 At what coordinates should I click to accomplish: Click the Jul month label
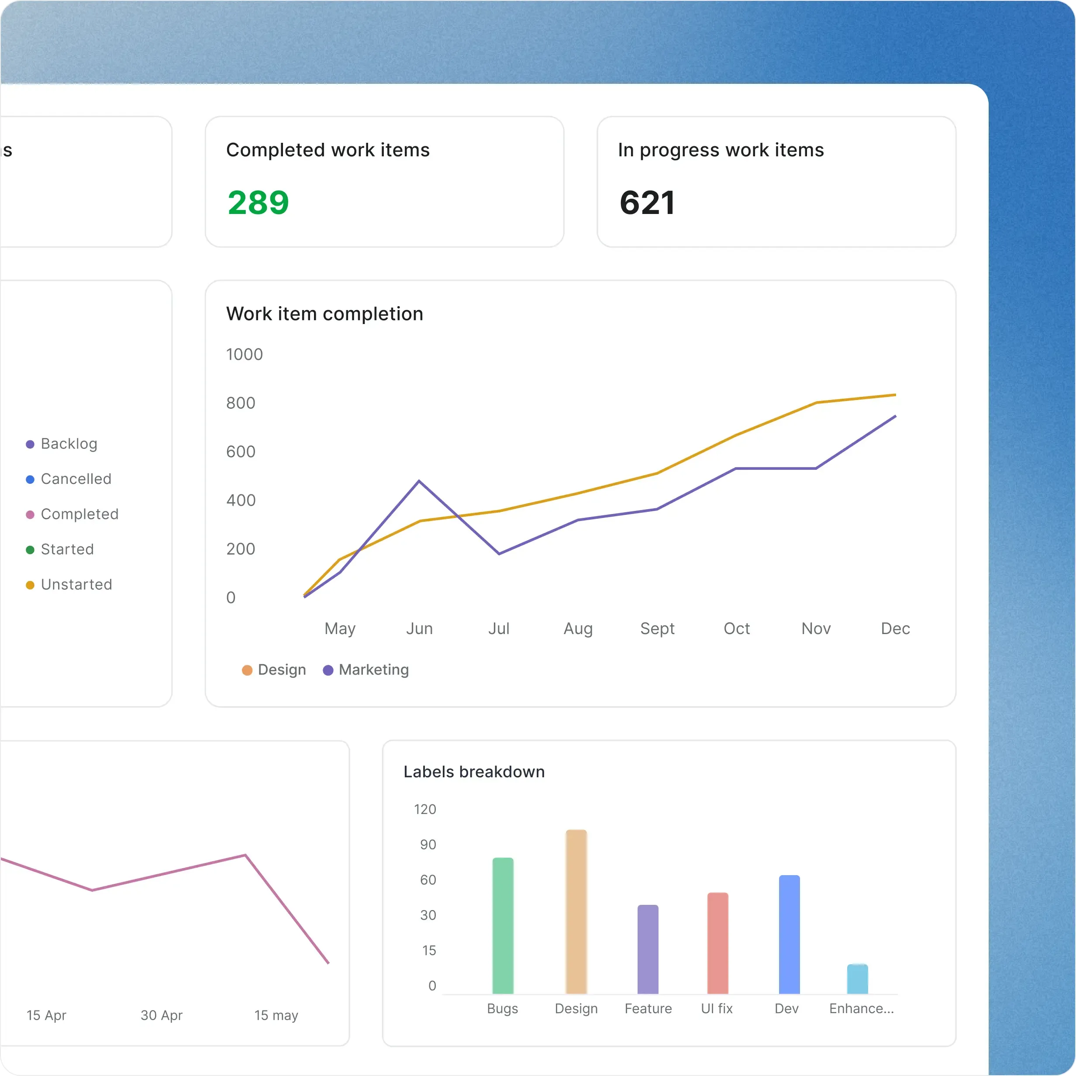point(498,629)
